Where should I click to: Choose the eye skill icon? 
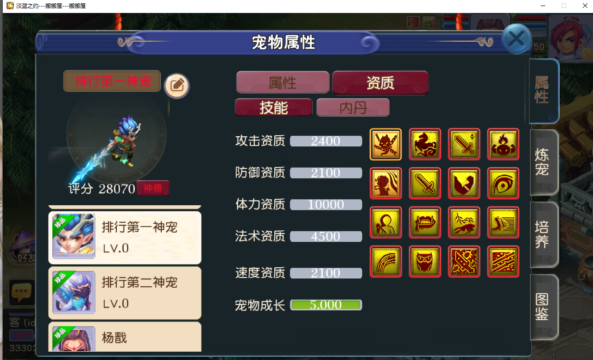pos(503,183)
